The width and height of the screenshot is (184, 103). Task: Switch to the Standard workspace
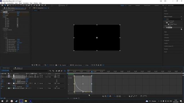(137, 5)
